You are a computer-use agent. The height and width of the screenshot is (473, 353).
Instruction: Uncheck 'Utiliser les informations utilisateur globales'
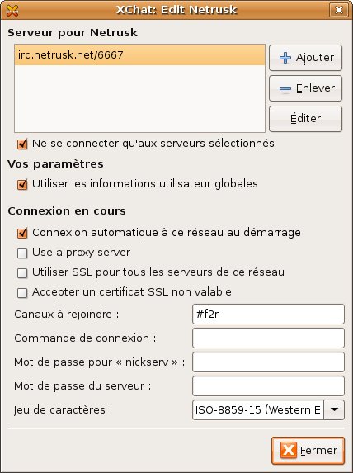22,184
